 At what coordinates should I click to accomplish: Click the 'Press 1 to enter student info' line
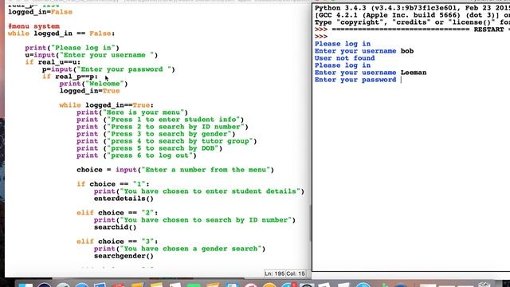point(160,120)
